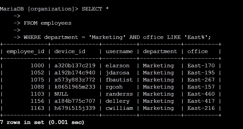The width and height of the screenshot is (243, 129).
Task: Click Marketing in the cwilliam row
Action: tap(158, 108)
